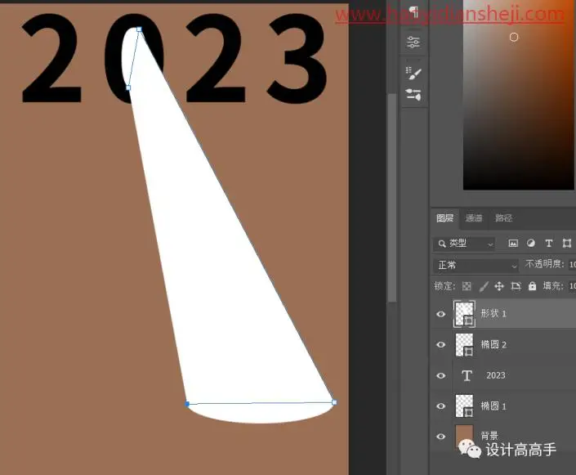Switch to the 图层 tab

pos(444,218)
